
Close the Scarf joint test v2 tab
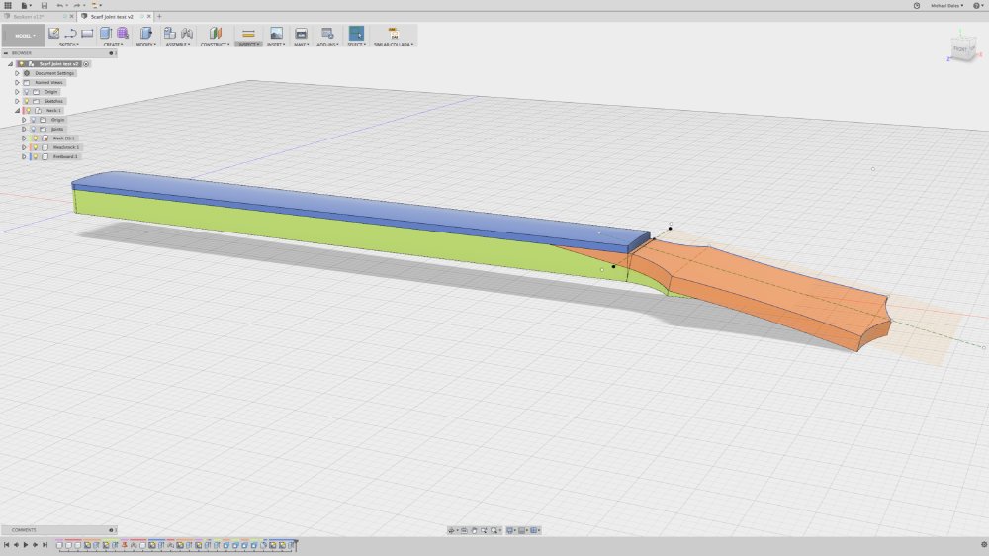pos(149,17)
